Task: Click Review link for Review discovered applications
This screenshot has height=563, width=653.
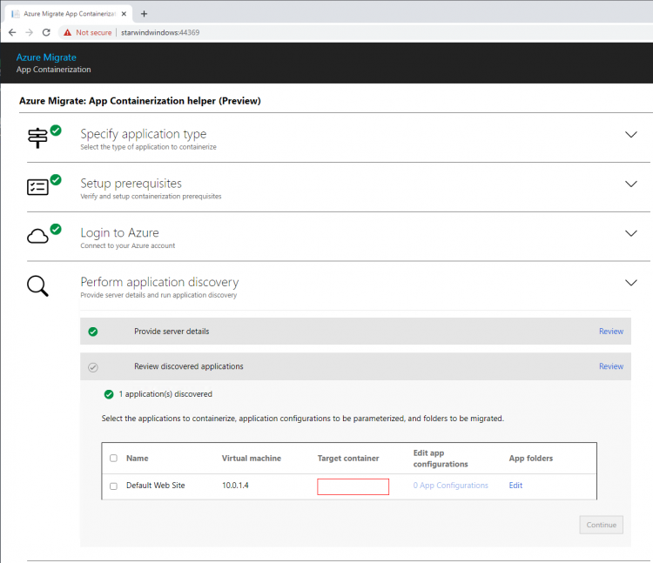Action: point(611,366)
